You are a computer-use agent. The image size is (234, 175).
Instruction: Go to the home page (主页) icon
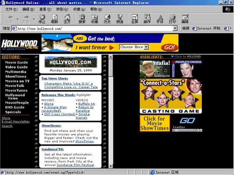[x=67, y=19]
